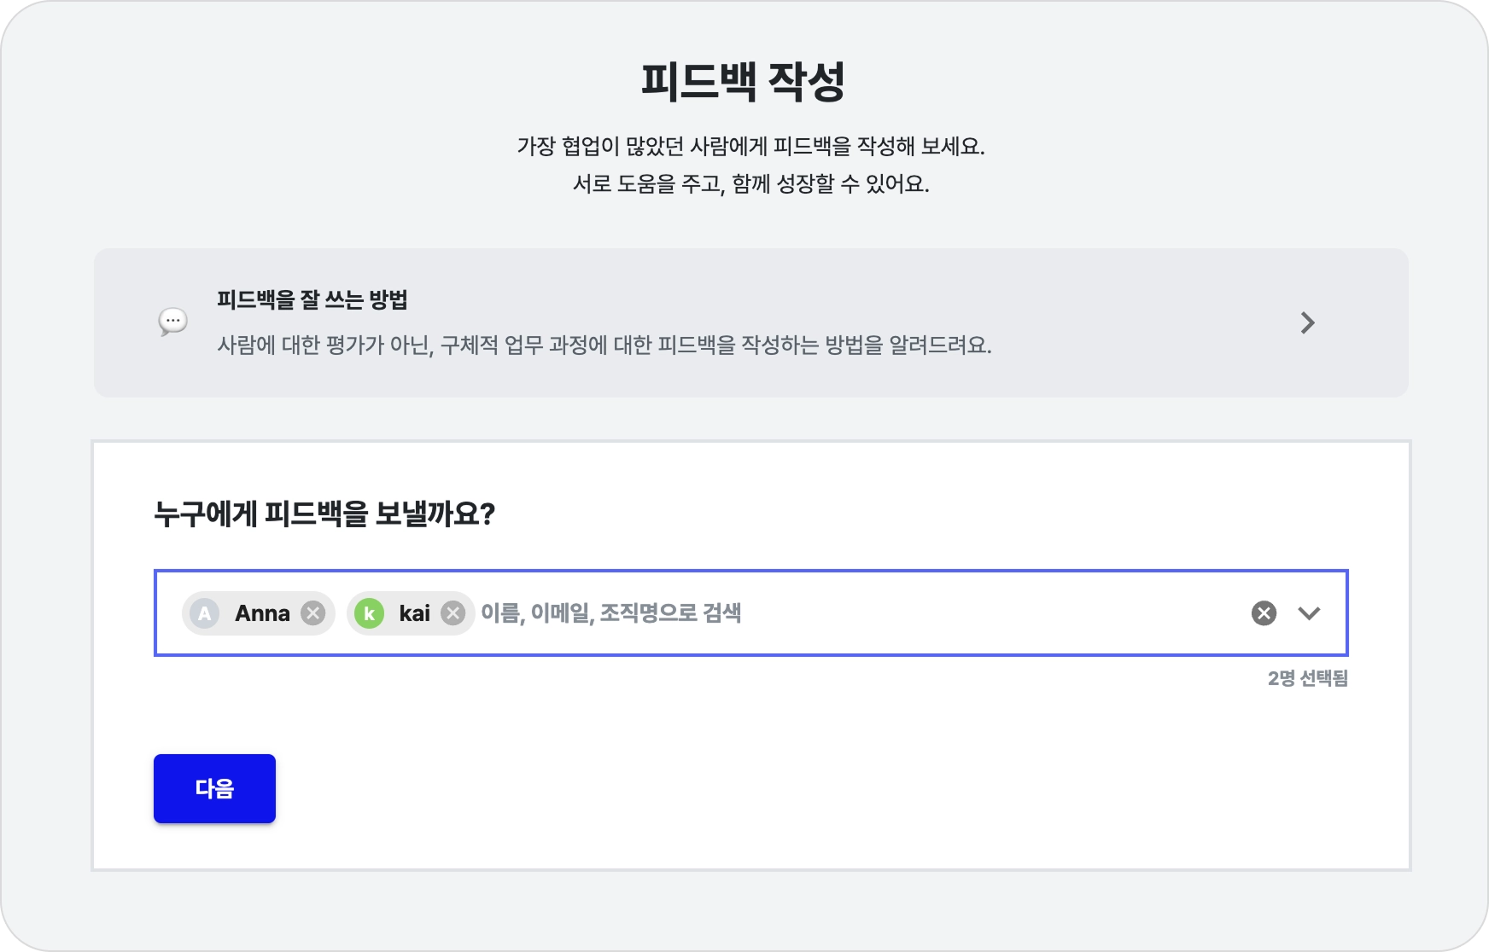Expand the recipient dropdown arrow
1489x952 pixels.
click(x=1309, y=613)
